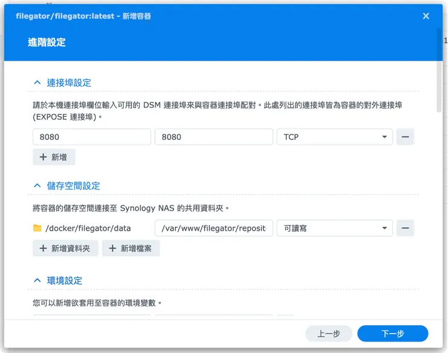This screenshot has width=448, height=353.
Task: Click the local port field showing 8080
Action: tap(91, 137)
